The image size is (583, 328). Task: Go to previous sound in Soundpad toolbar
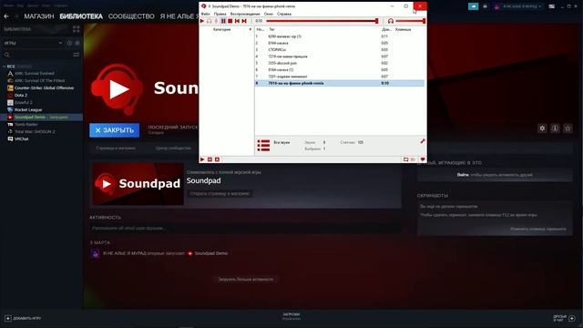[237, 21]
